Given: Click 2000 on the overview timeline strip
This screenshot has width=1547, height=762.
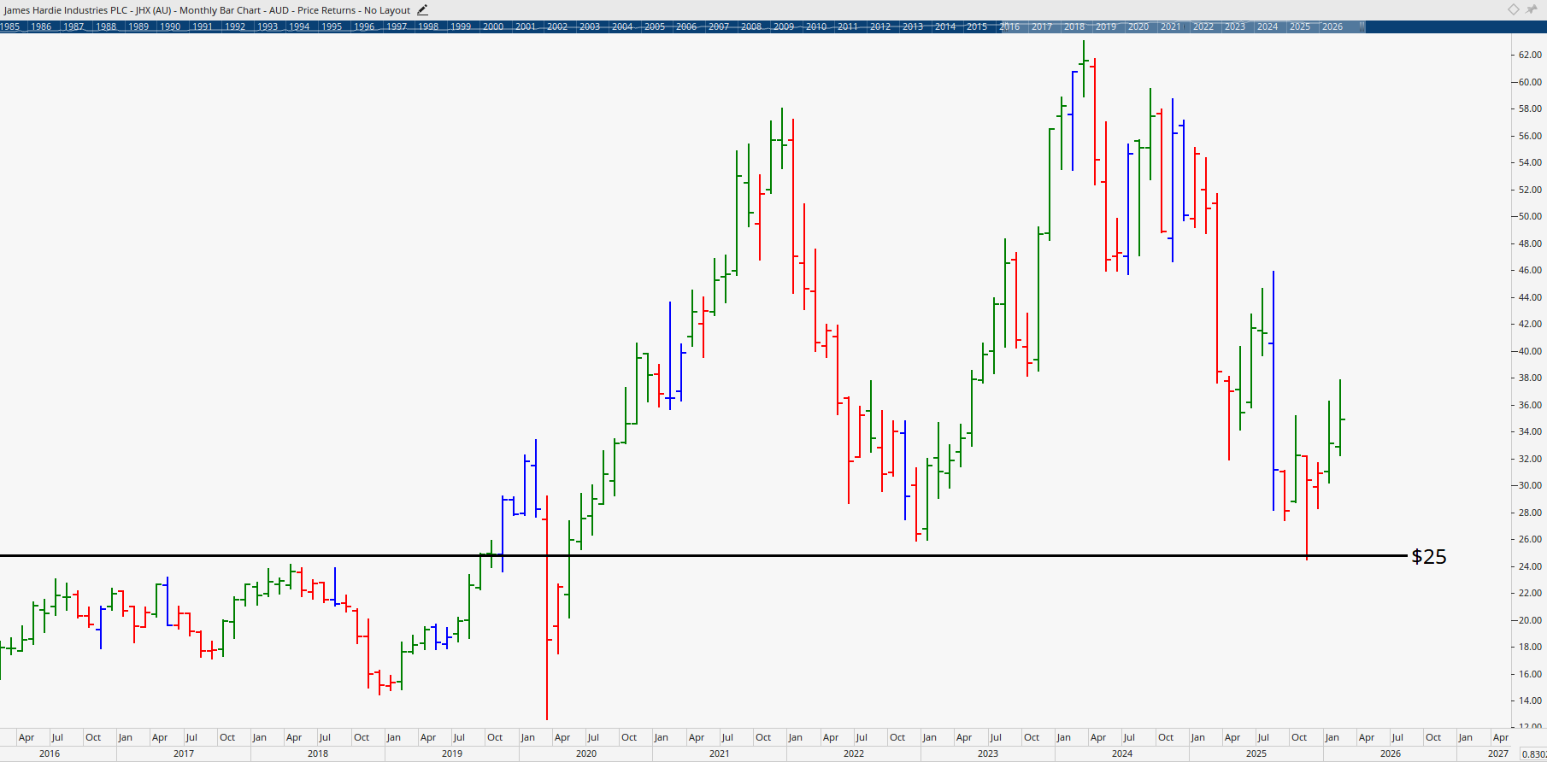Looking at the screenshot, I should 493,26.
